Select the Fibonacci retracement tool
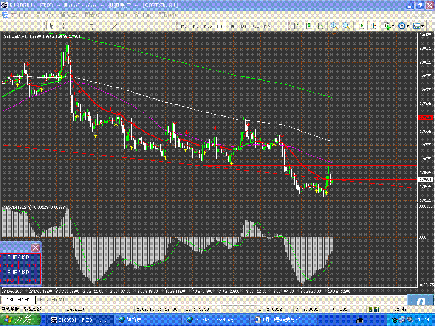This screenshot has width=435, height=326. (x=91, y=26)
